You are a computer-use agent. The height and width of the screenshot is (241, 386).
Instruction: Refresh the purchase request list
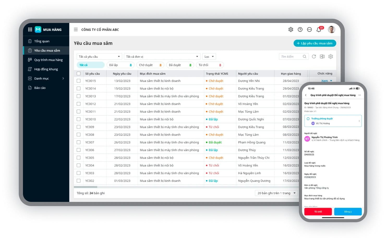click(314, 57)
